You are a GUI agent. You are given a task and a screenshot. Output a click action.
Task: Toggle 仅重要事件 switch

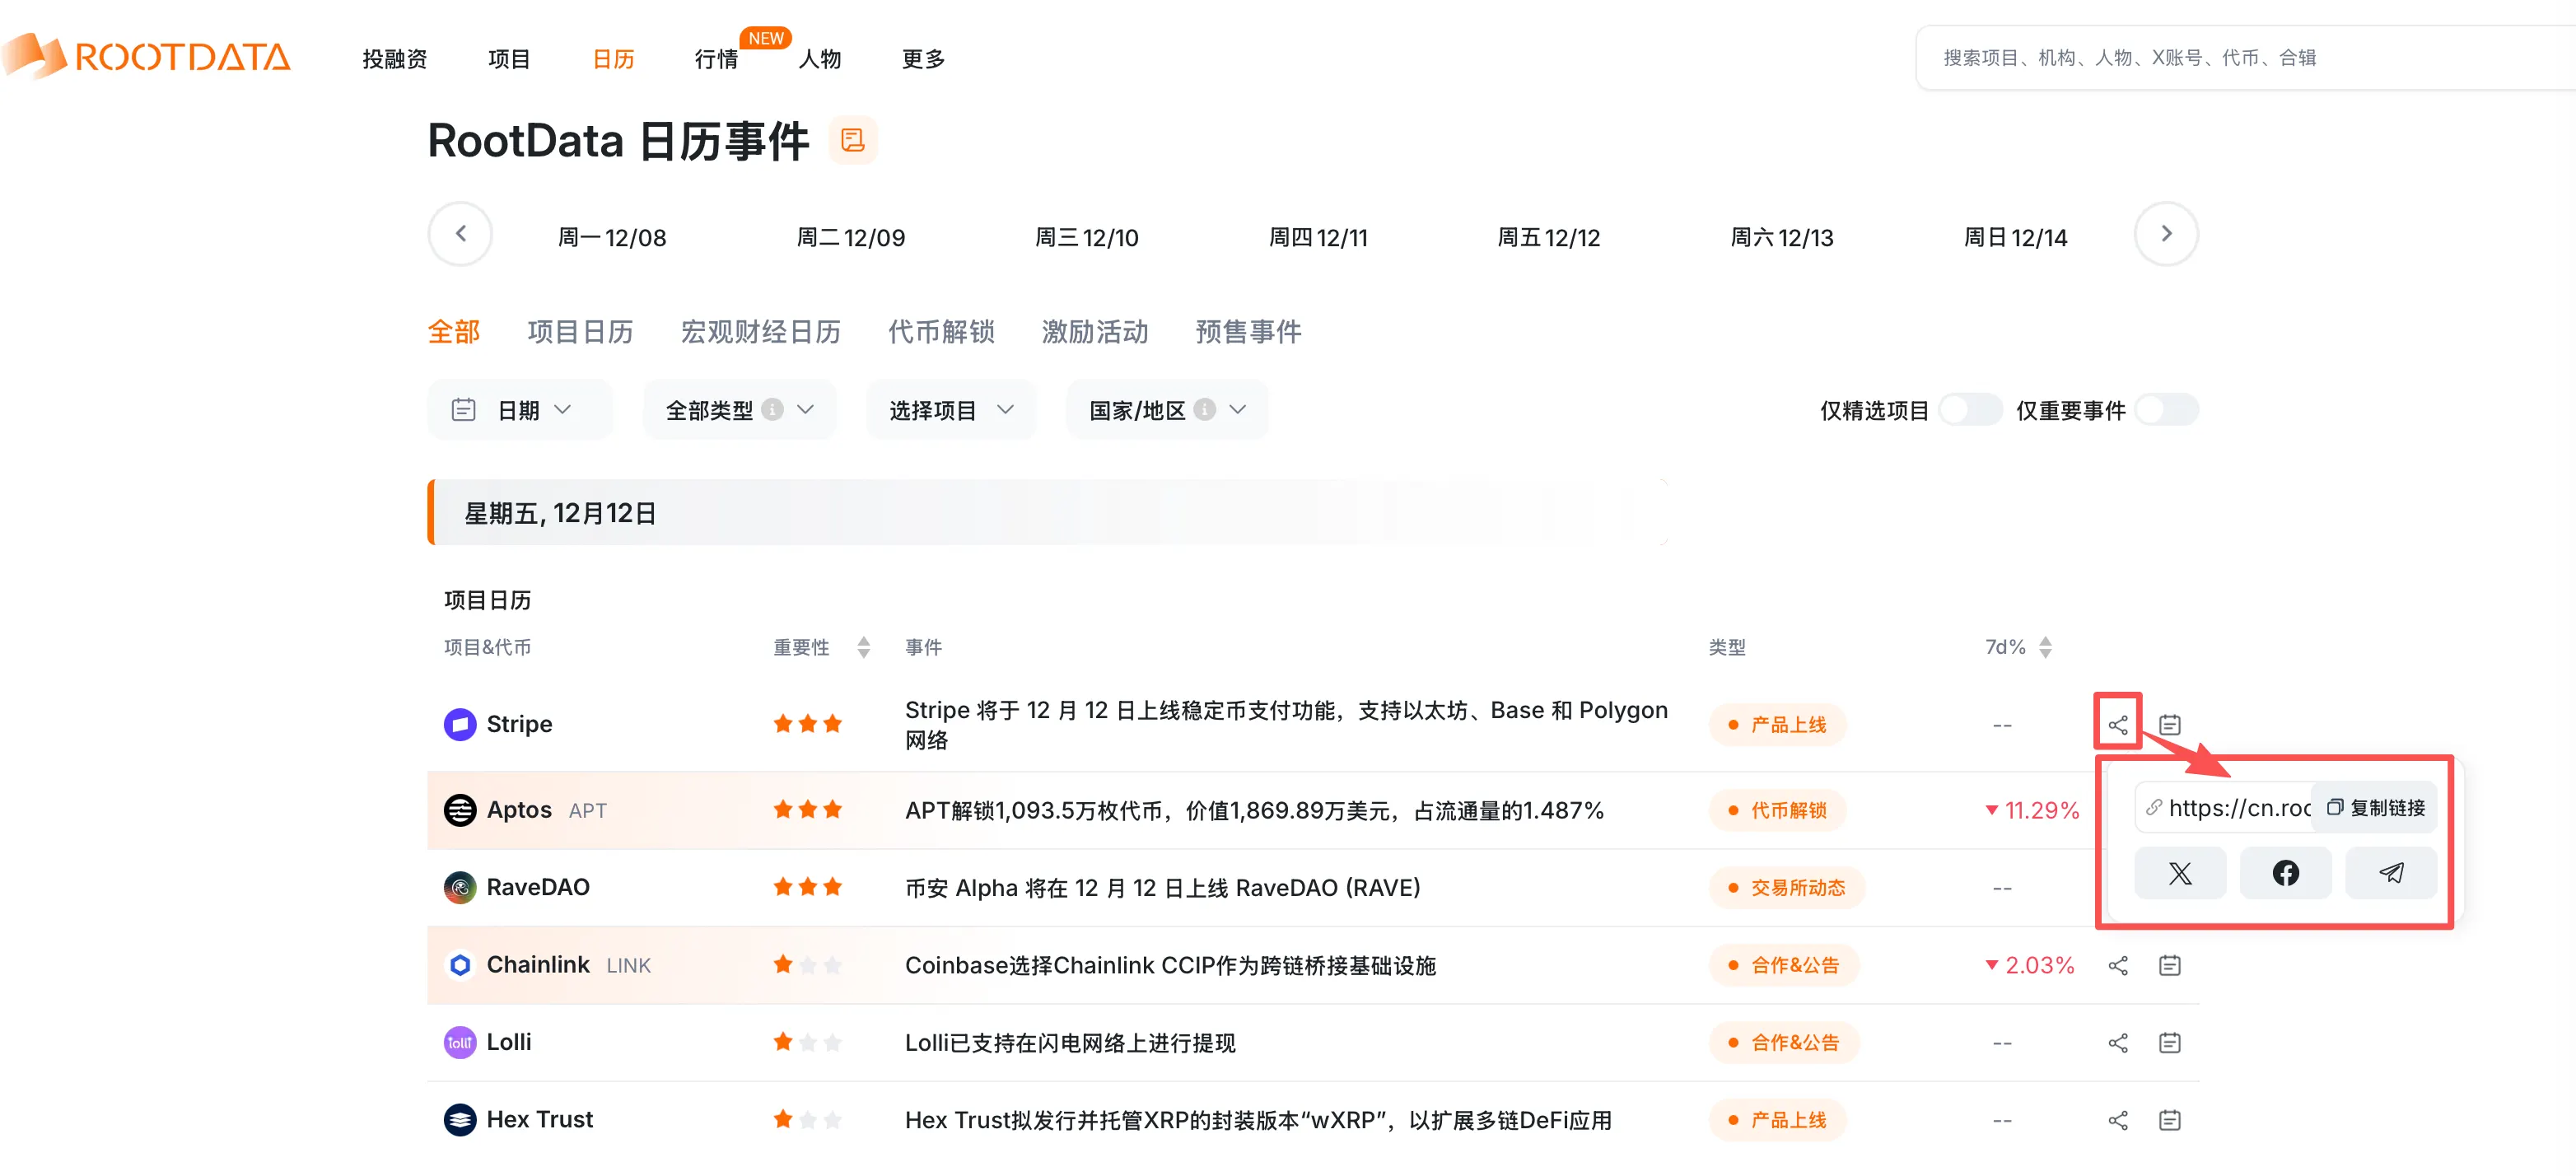point(2165,410)
